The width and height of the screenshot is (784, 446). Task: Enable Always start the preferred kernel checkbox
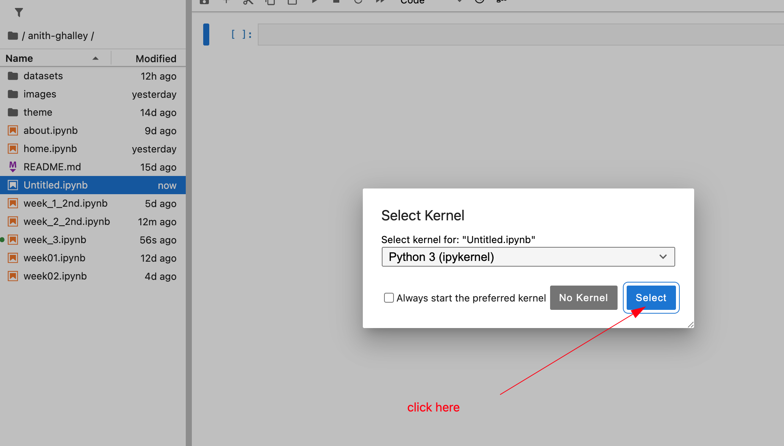(x=389, y=298)
